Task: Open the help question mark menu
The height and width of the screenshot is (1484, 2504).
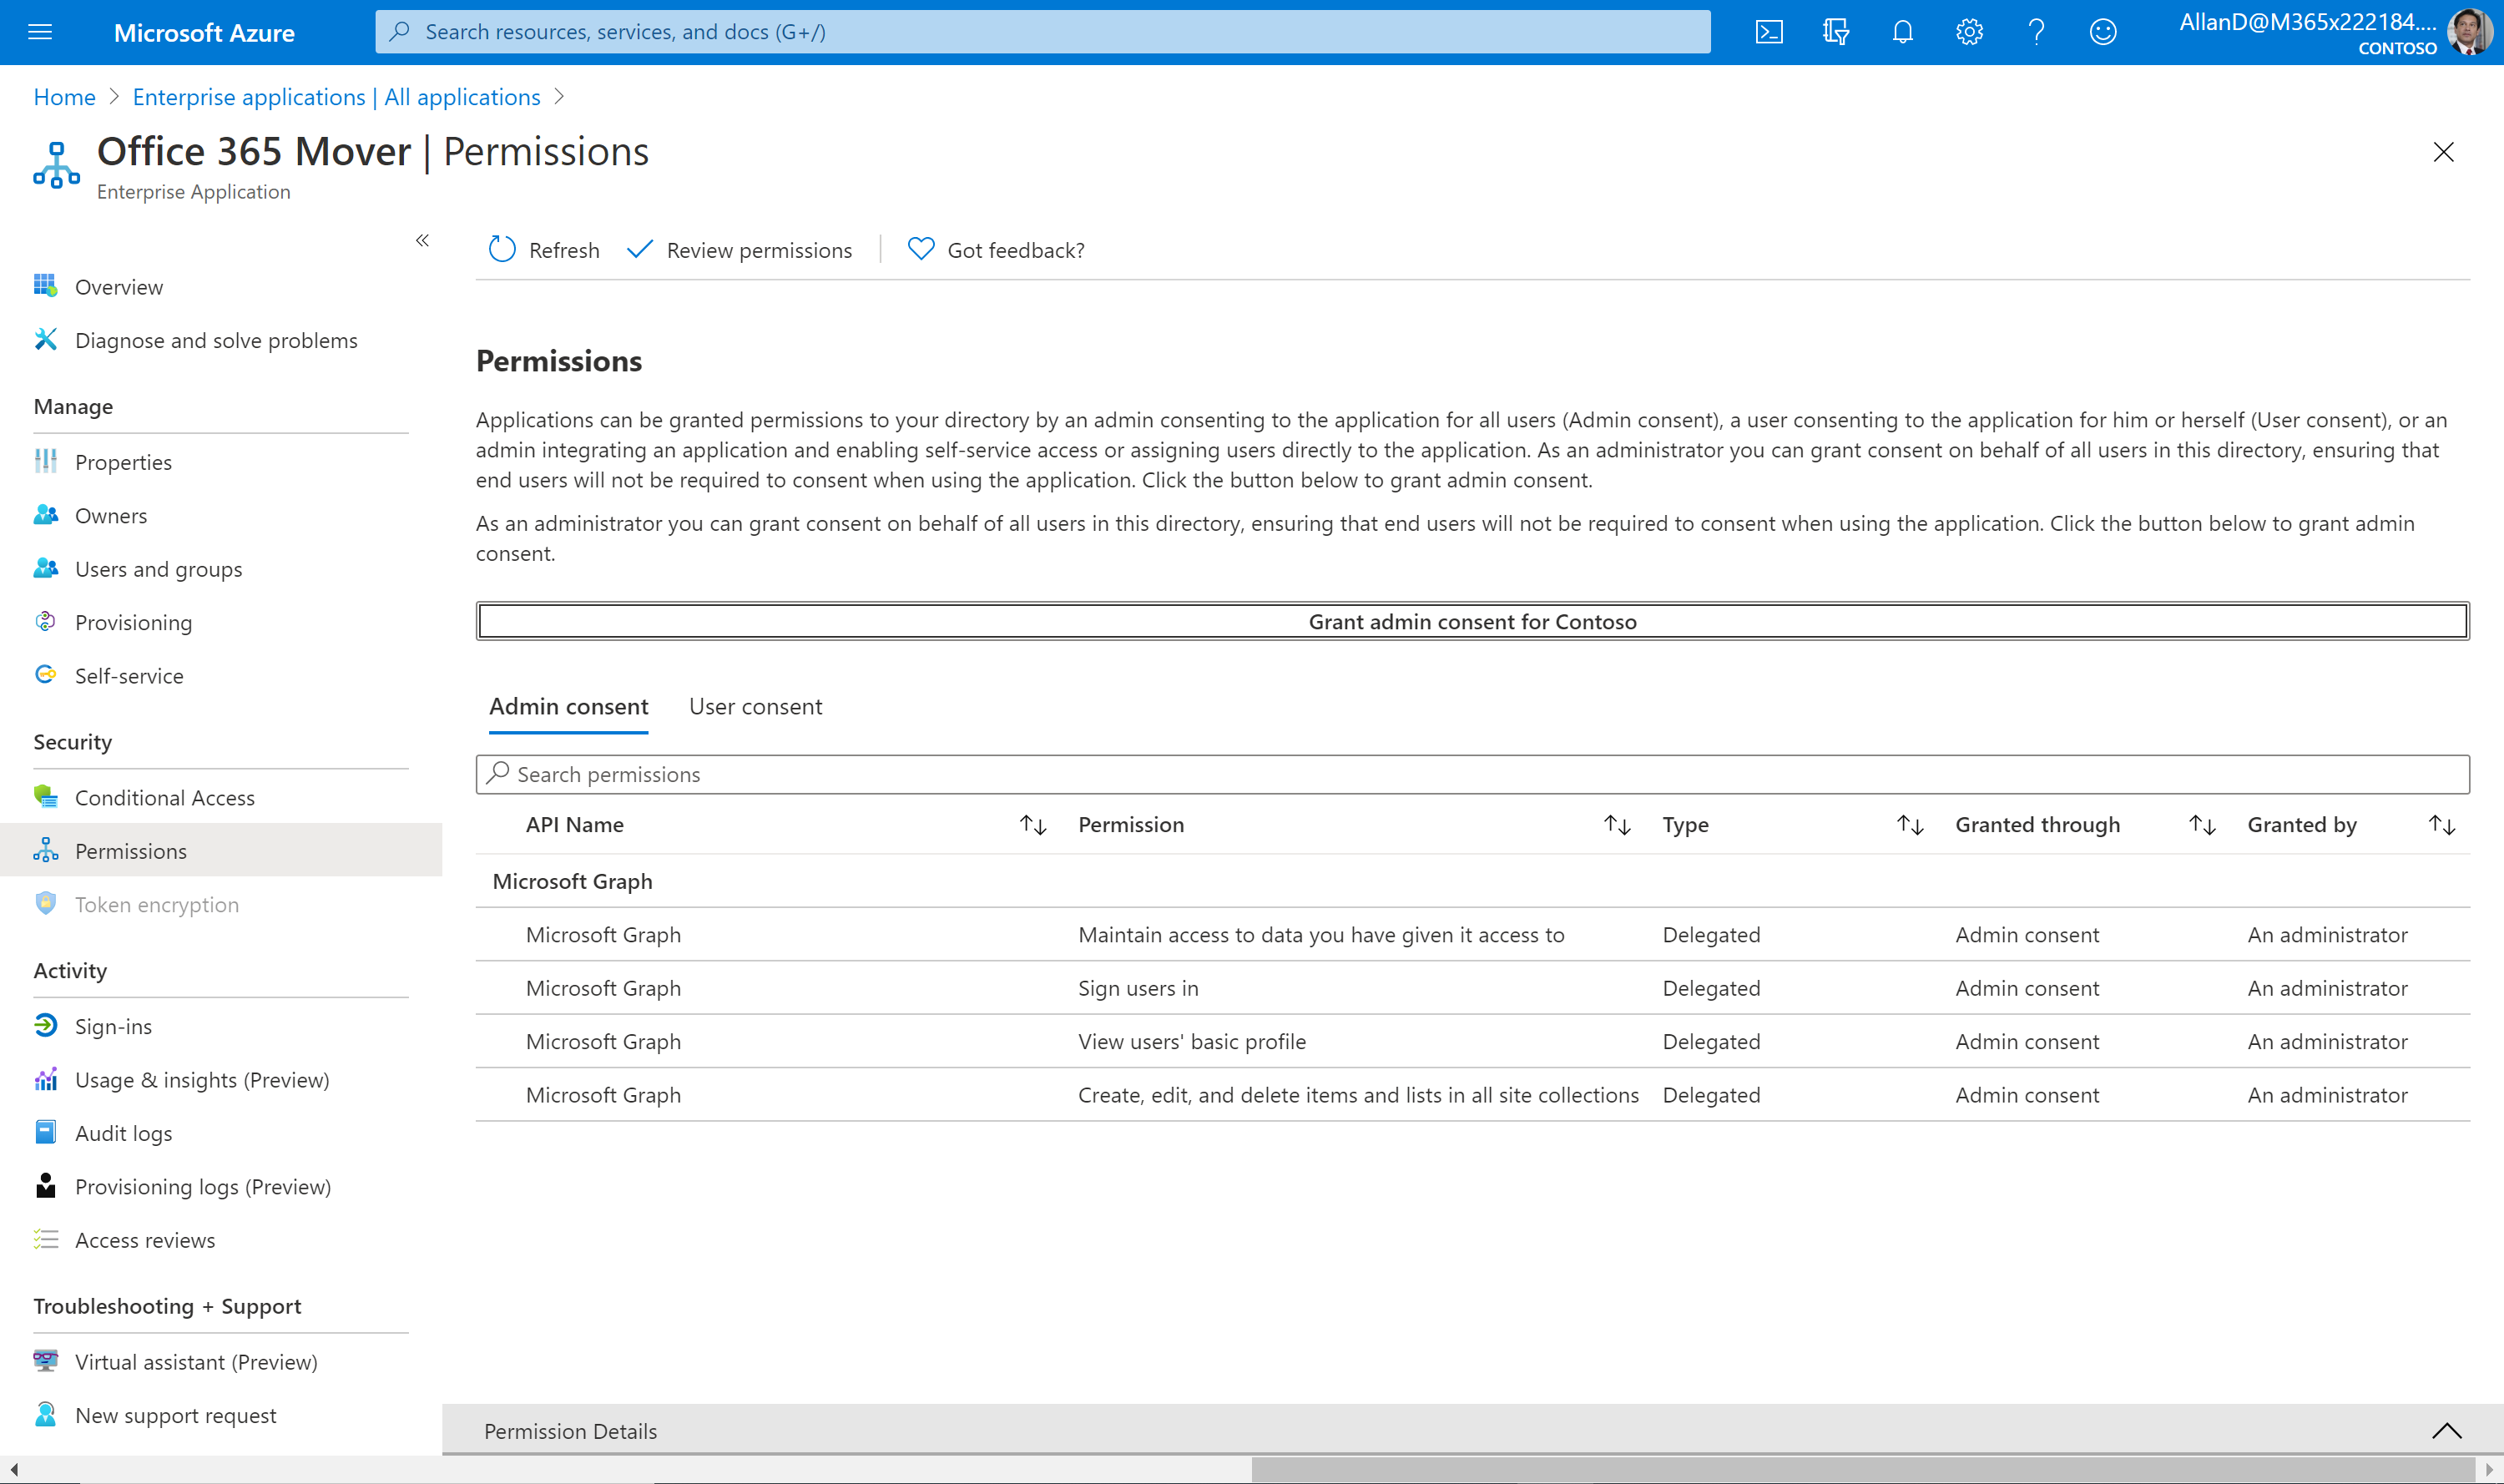Action: tap(2036, 31)
